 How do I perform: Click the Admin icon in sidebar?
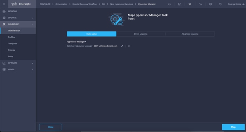[x=4, y=69]
